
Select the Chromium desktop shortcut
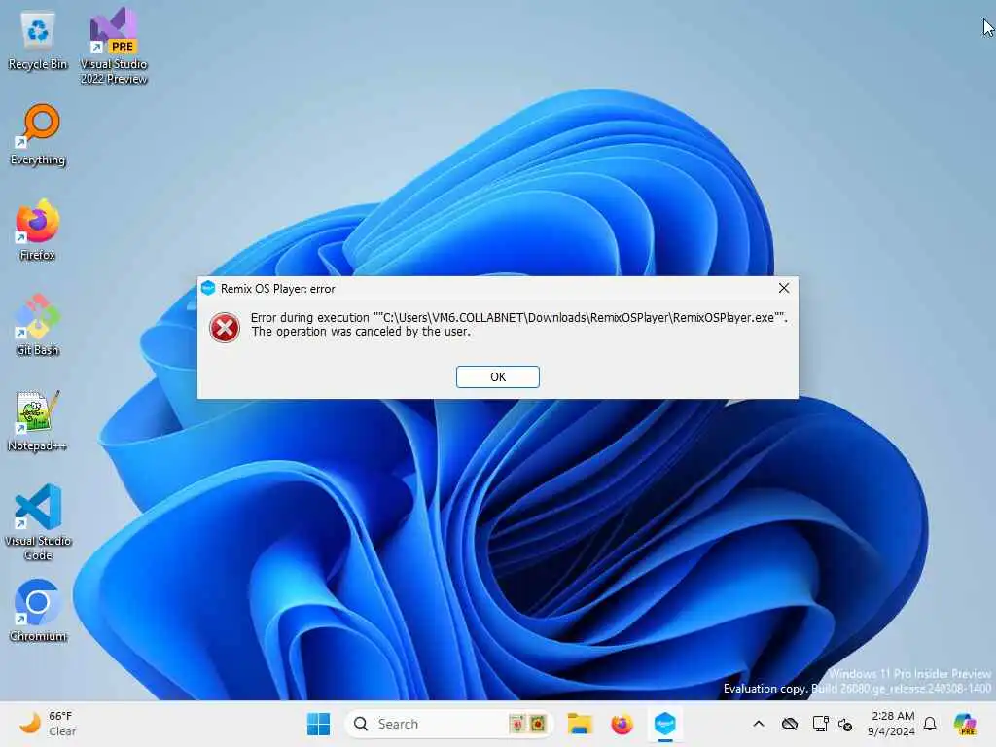[x=38, y=611]
